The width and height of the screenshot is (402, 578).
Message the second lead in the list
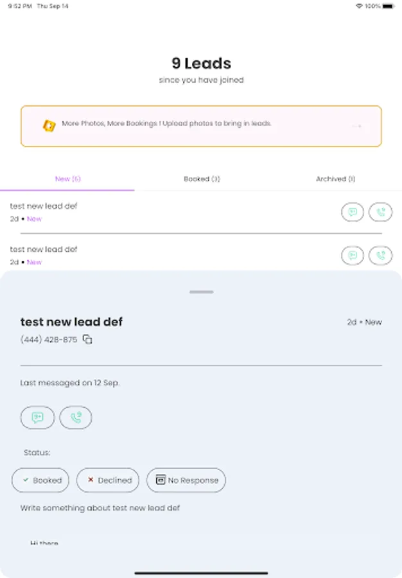click(352, 256)
